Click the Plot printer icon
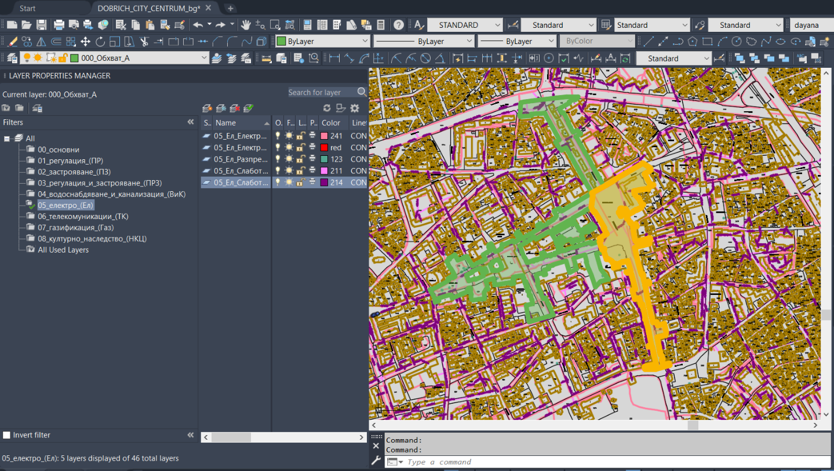Screen dimensions: 834x471 (x=59, y=25)
